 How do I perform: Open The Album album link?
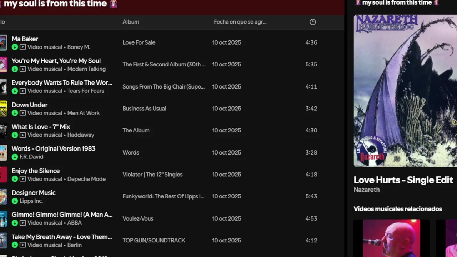136,130
